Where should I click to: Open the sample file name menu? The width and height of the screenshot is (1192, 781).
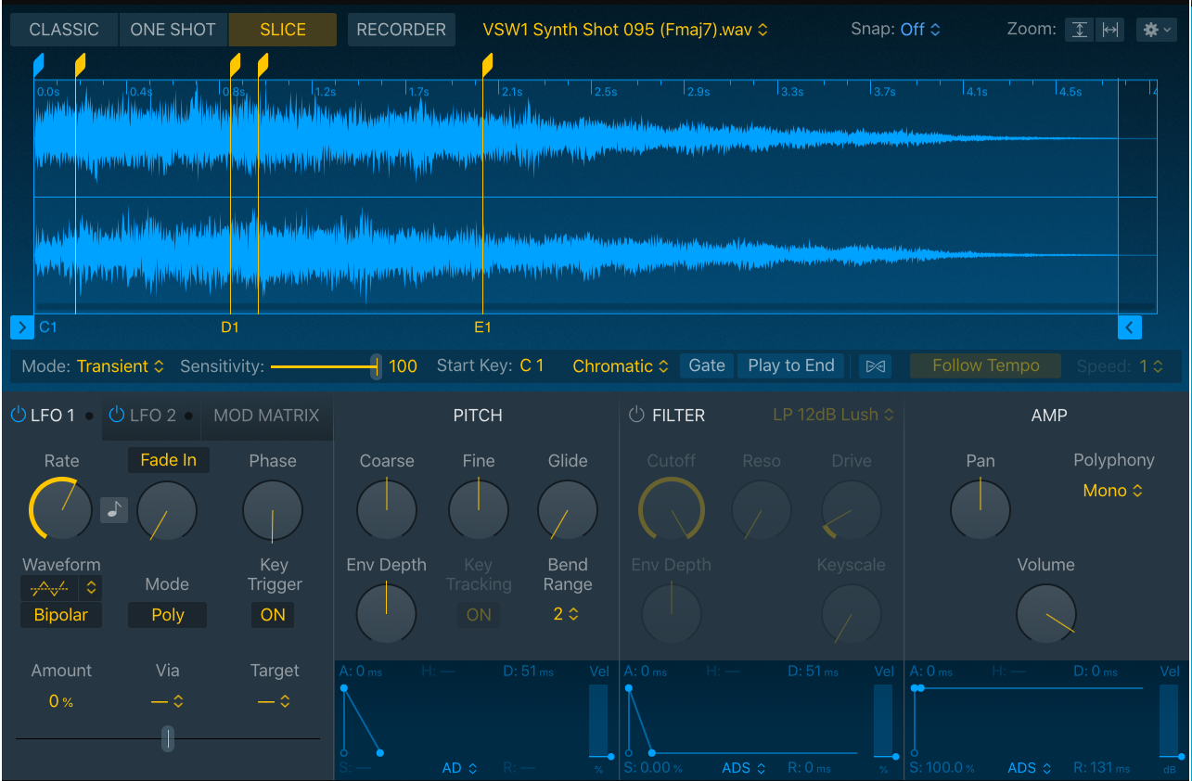tap(625, 30)
